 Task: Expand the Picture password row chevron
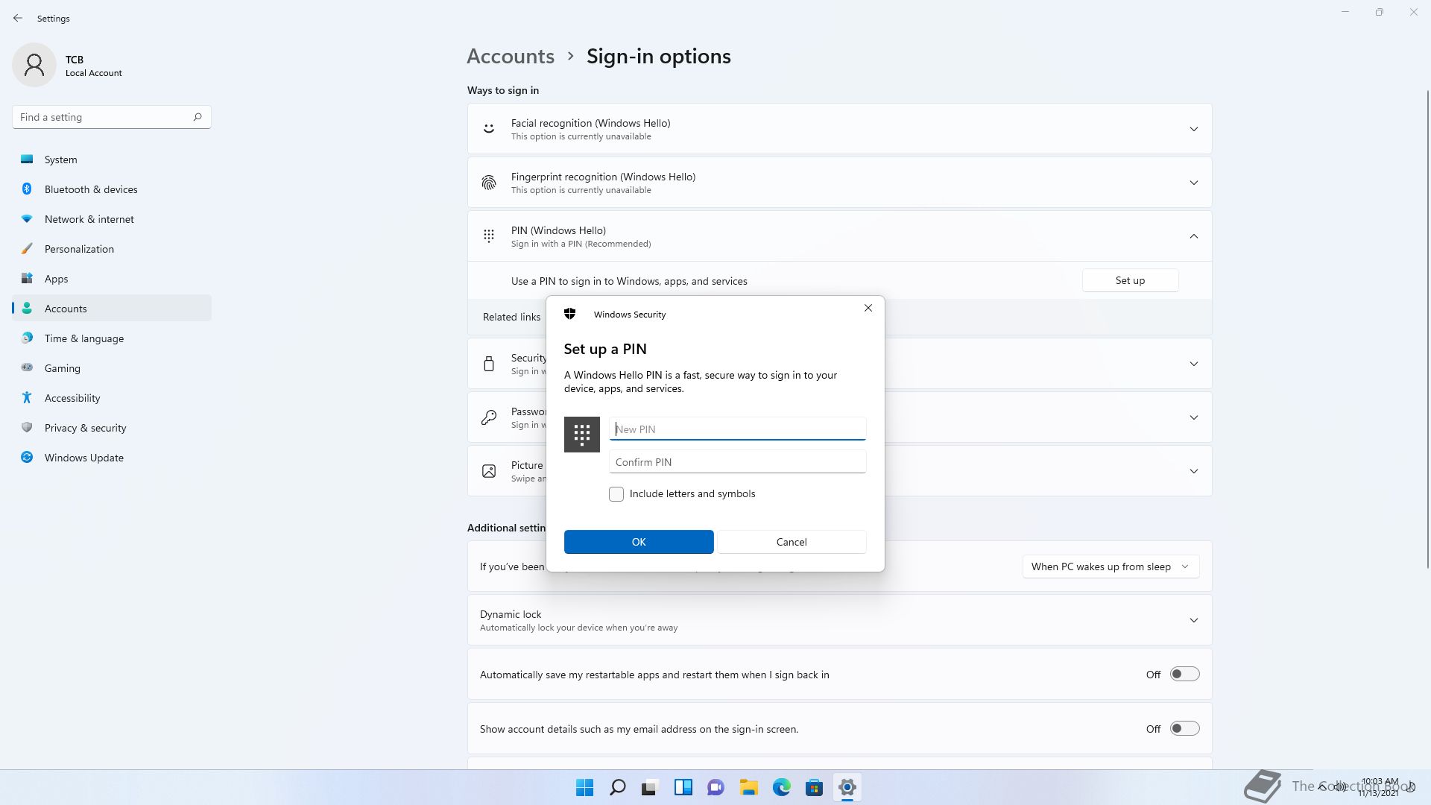click(x=1194, y=471)
